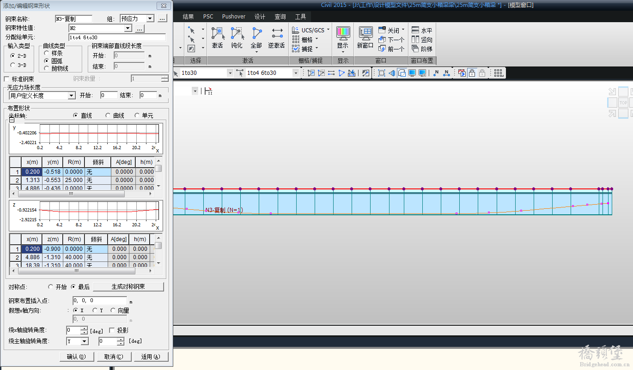Click the element number N-line display icon
The image size is (633, 370).
[446, 73]
